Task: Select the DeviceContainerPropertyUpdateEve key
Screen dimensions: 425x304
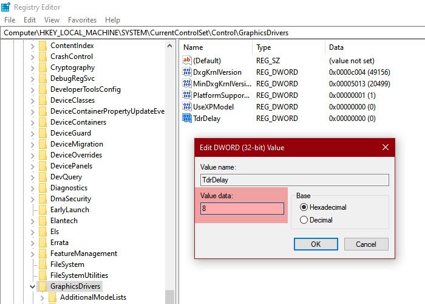Action: pos(107,111)
